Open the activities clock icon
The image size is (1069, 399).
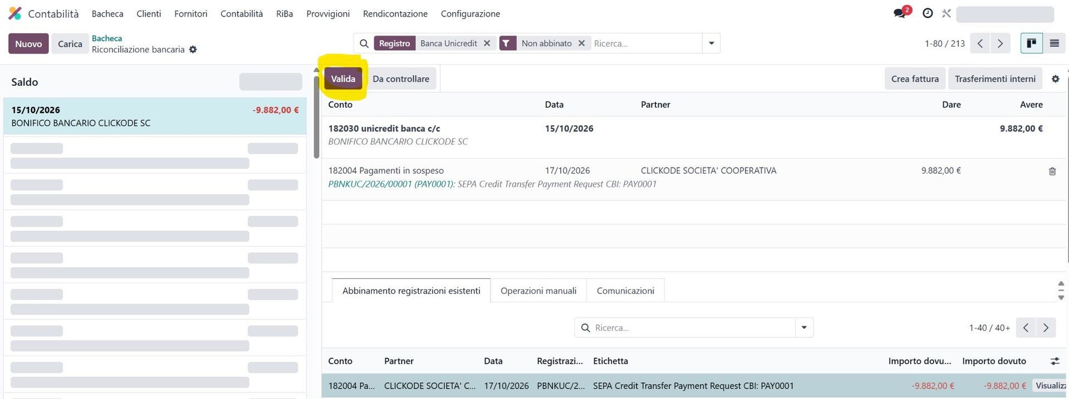click(928, 13)
